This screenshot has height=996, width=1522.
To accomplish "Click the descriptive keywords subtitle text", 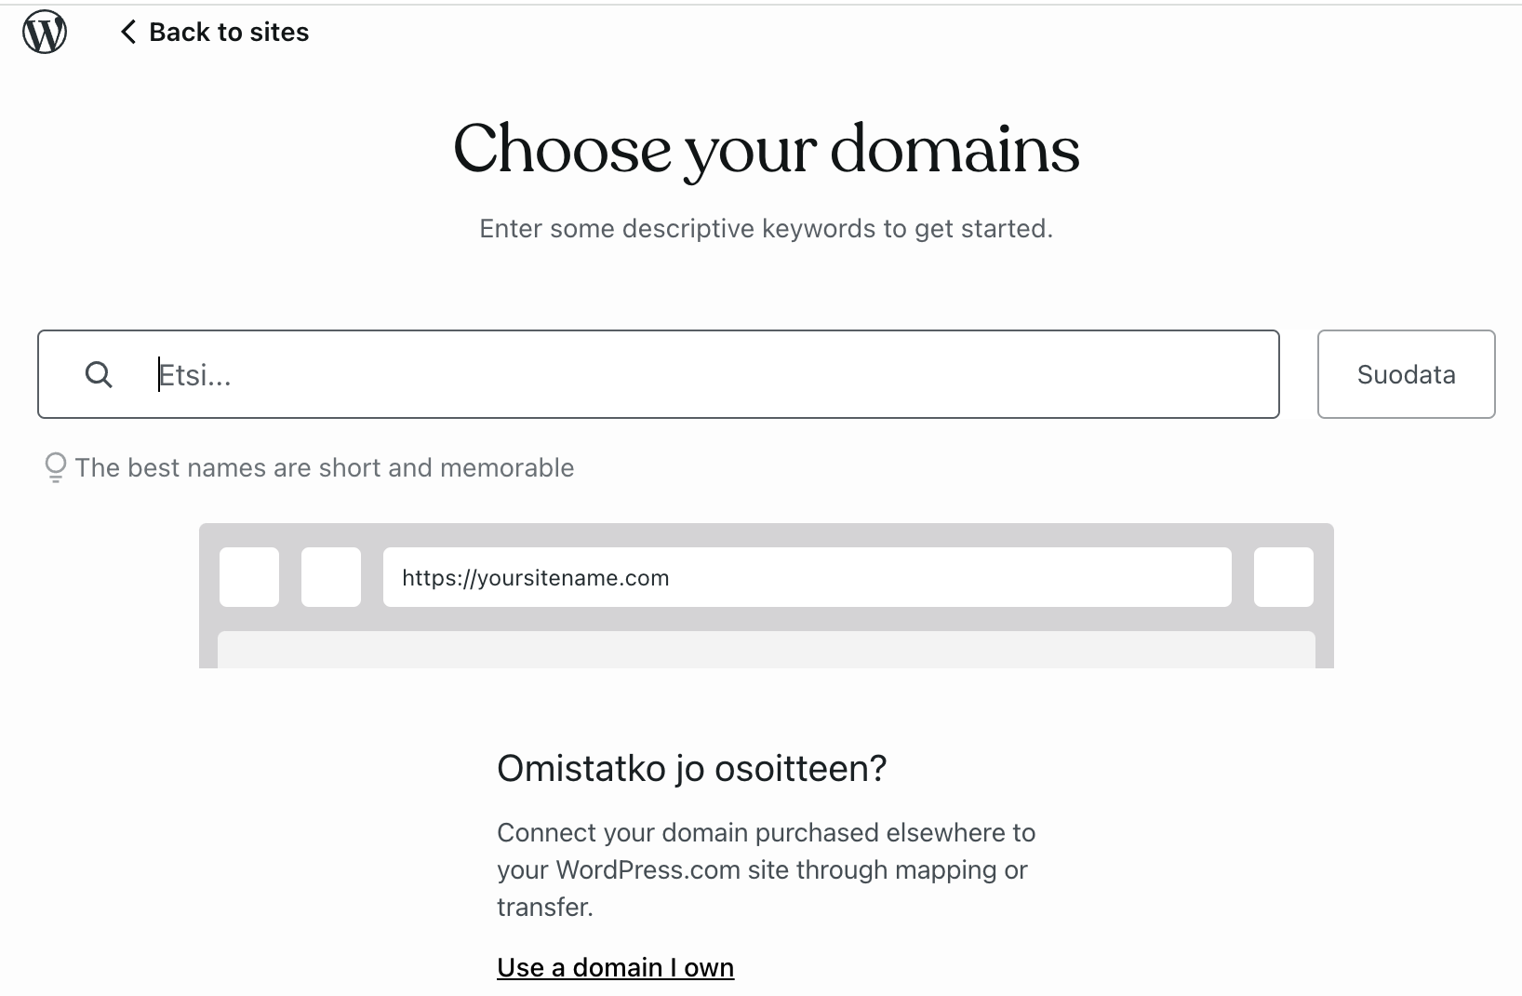I will tap(766, 229).
